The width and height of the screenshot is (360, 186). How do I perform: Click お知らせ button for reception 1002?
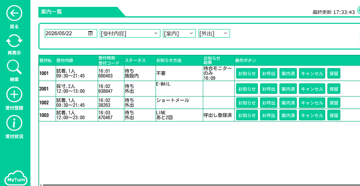tap(247, 103)
